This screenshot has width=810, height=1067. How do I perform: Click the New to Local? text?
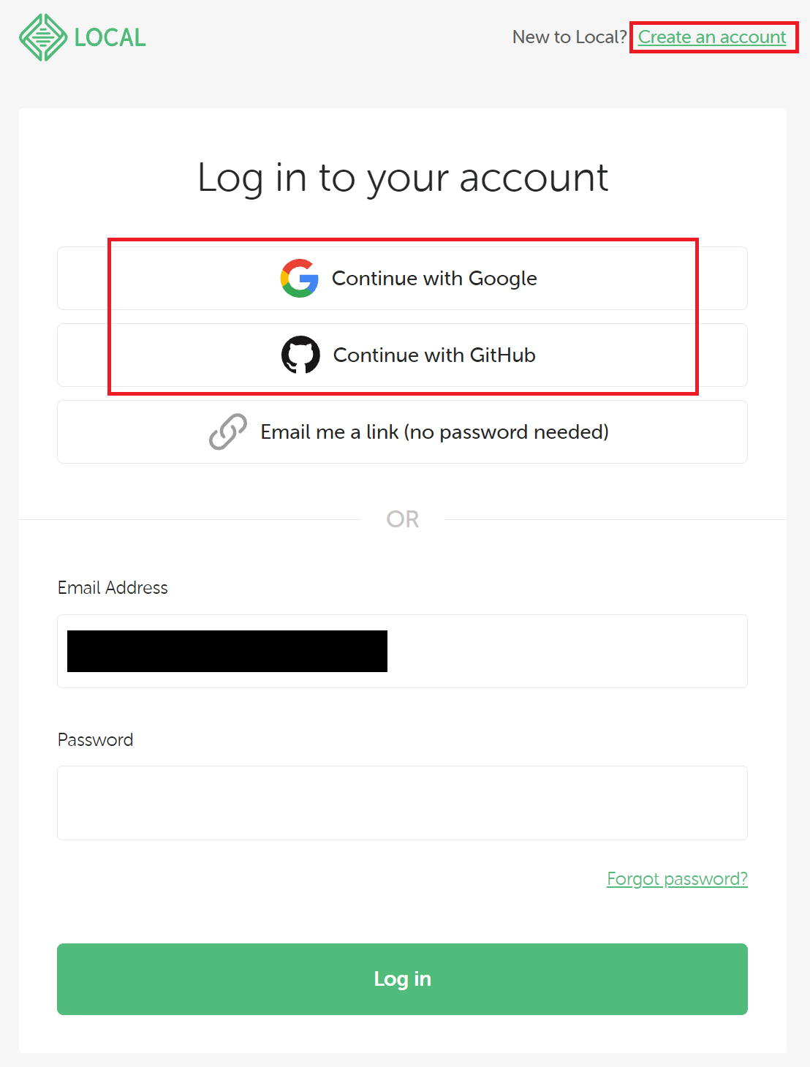pos(569,37)
